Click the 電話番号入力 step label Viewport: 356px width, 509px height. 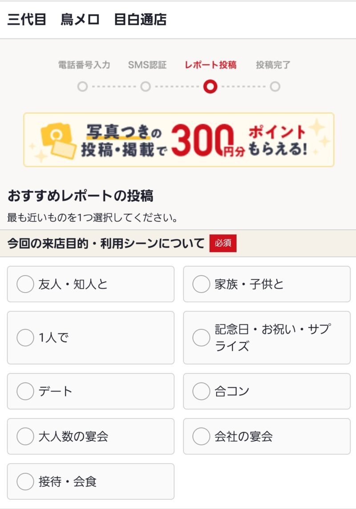pos(84,65)
